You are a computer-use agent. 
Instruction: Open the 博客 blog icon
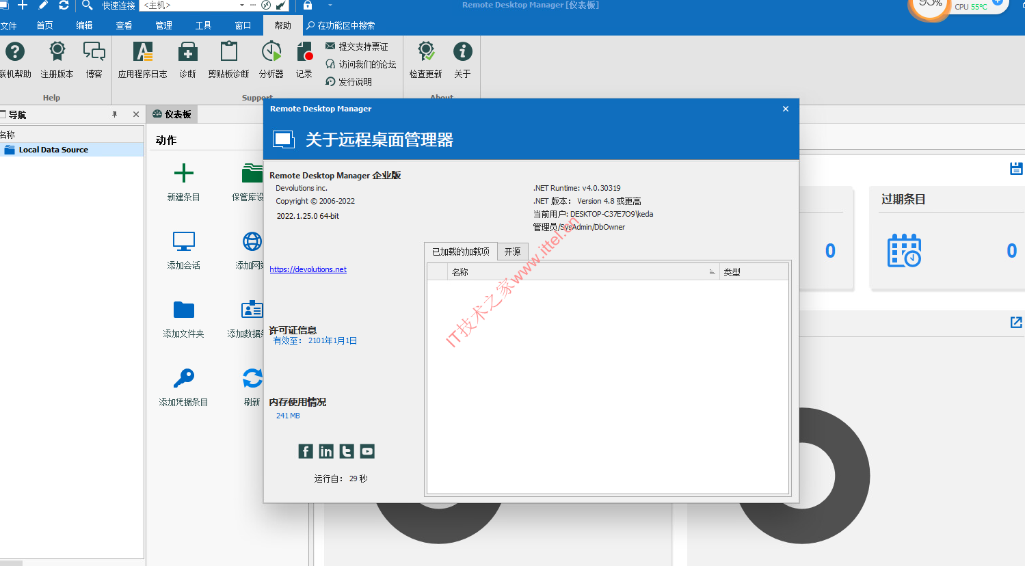pos(94,51)
